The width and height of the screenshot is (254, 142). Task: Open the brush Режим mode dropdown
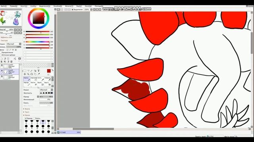pos(46,90)
